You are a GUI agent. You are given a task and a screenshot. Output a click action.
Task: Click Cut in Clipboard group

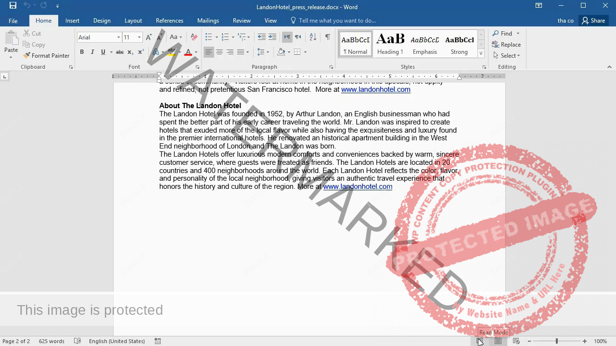pyautogui.click(x=32, y=33)
